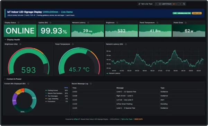208x126 pixels.
Task: Click the Network Latency (6h) panel title
Action: coord(114,44)
